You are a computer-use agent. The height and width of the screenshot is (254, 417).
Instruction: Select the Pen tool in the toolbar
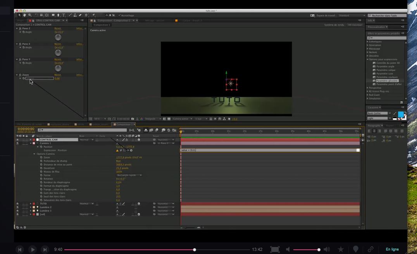59,15
